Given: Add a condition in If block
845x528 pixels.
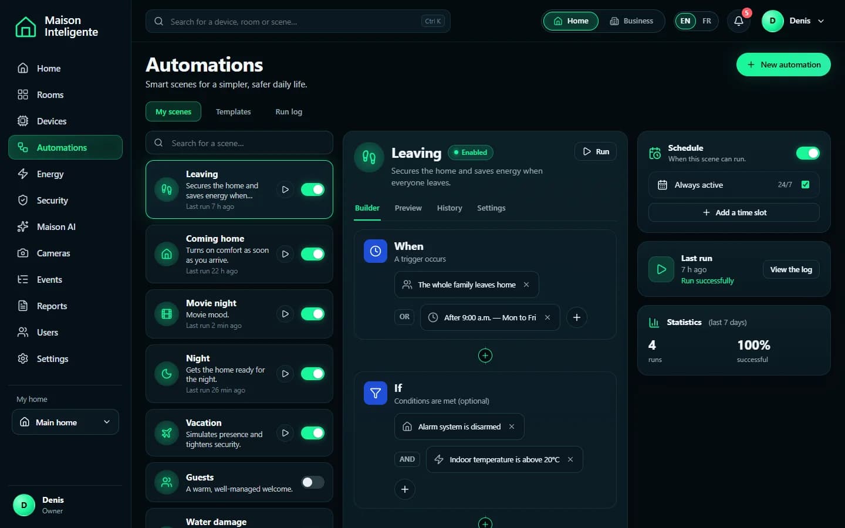Looking at the screenshot, I should (405, 489).
